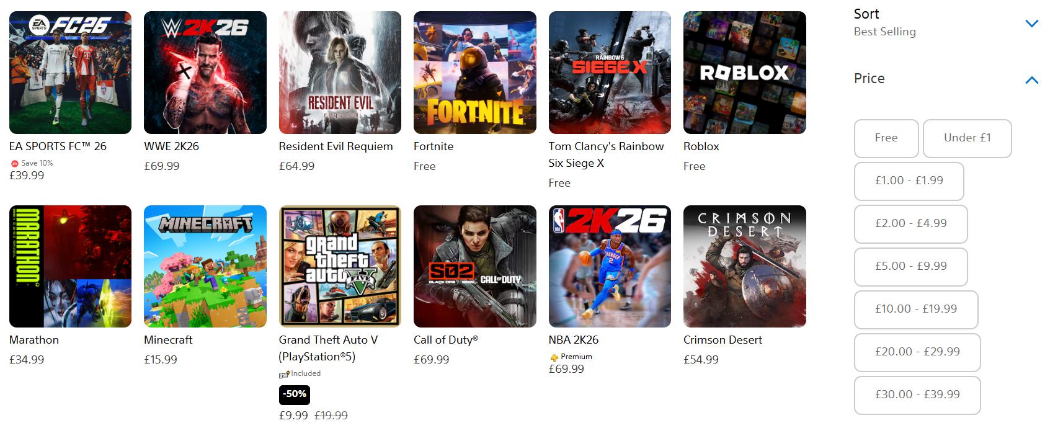Toggle the Free price filter
Screen dimensions: 1045x428
(x=886, y=138)
